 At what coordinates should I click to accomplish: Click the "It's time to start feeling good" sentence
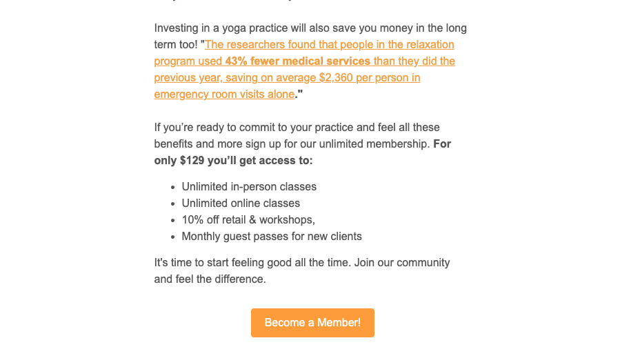point(252,263)
